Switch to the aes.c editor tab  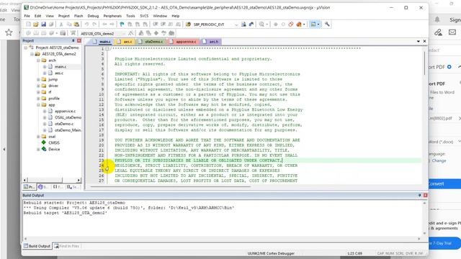pyautogui.click(x=125, y=42)
